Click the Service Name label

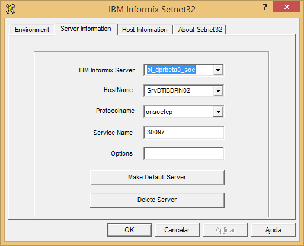[113, 133]
